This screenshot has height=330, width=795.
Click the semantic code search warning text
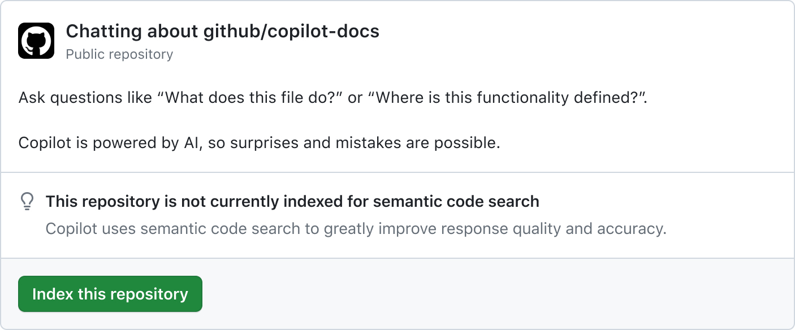tap(292, 201)
